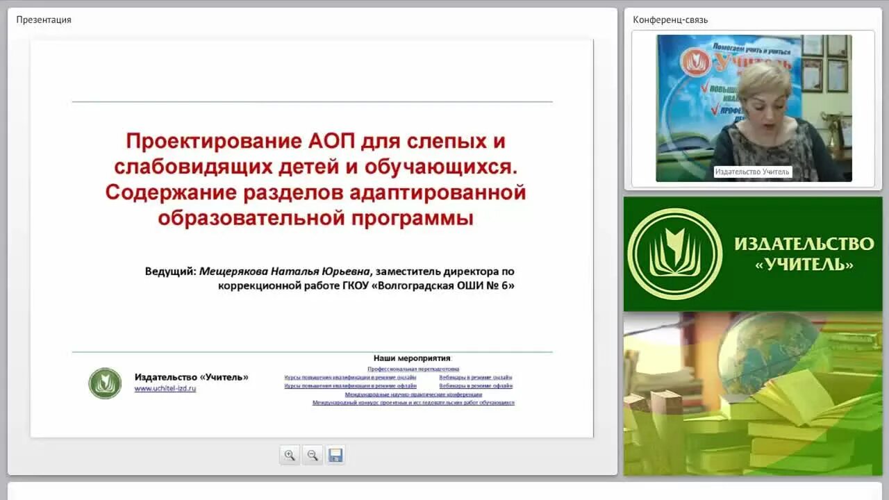This screenshot has height=500, width=889.
Task: Click the speaker webcam video thumbnail
Action: [x=753, y=108]
